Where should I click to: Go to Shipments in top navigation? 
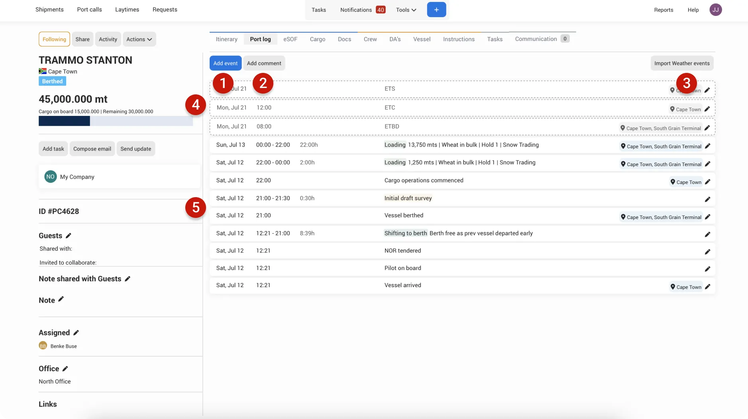click(x=49, y=10)
